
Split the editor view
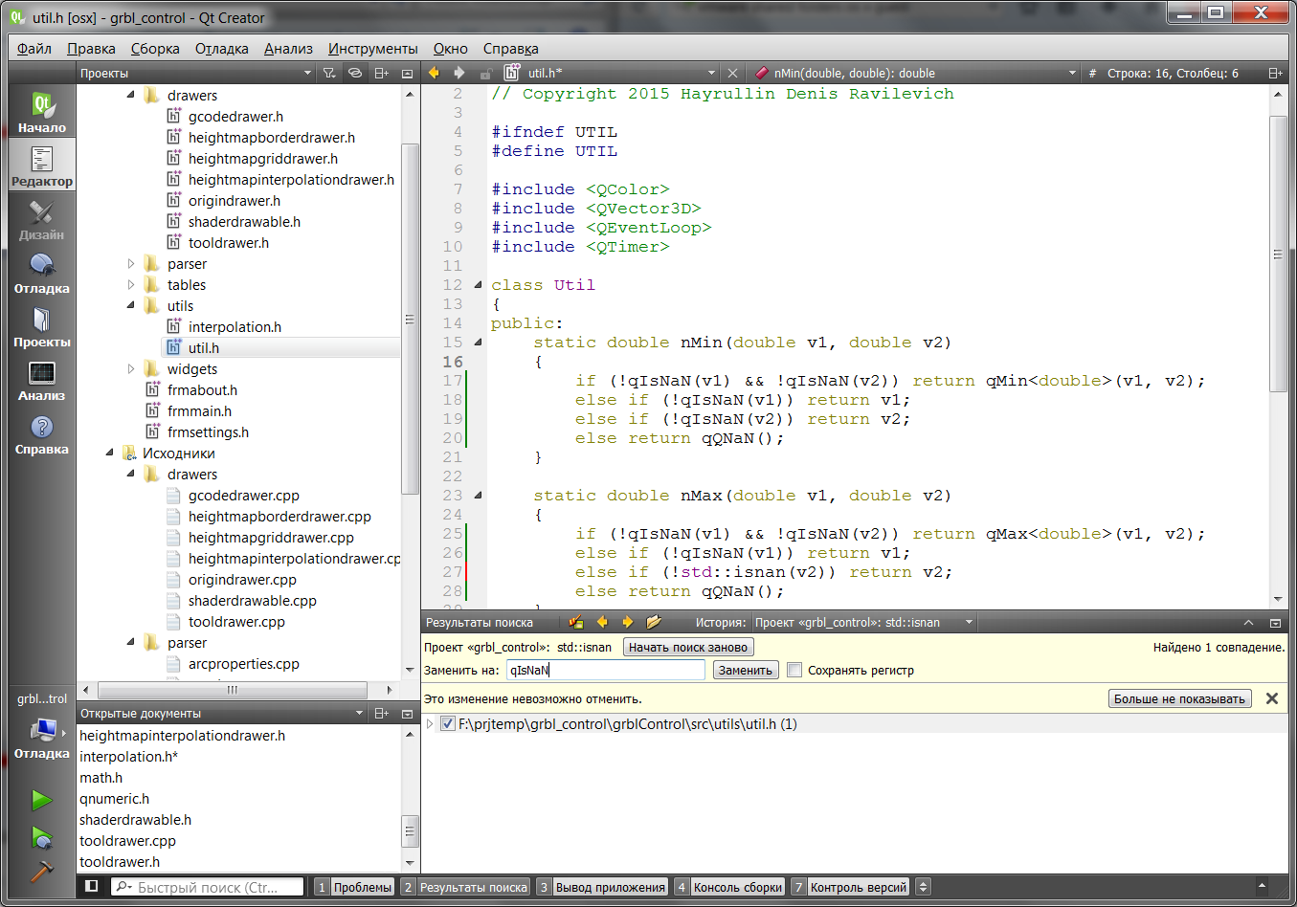tap(1275, 73)
